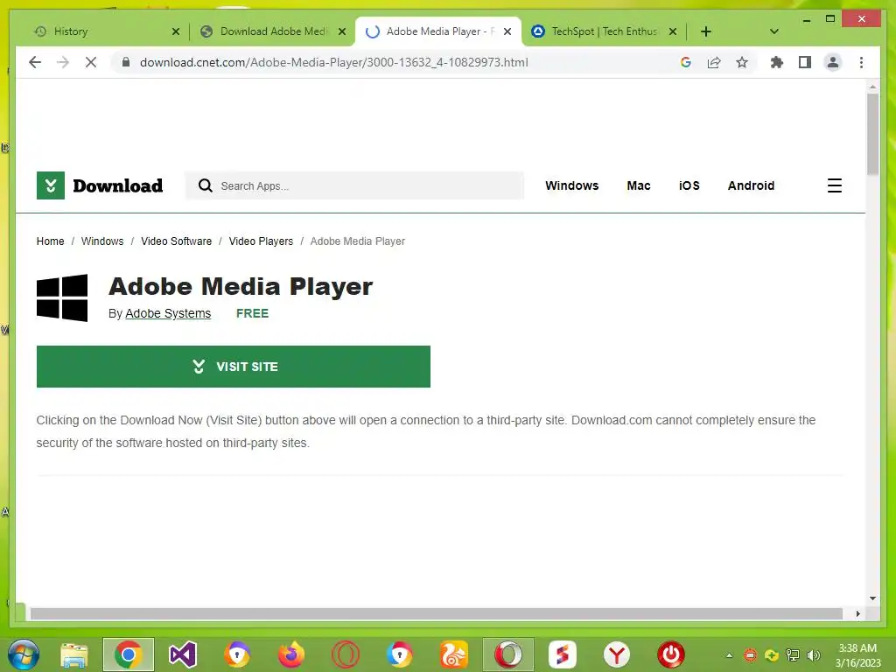View site security lock info

coord(126,62)
